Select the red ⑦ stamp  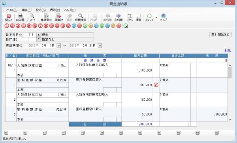[40, 26]
